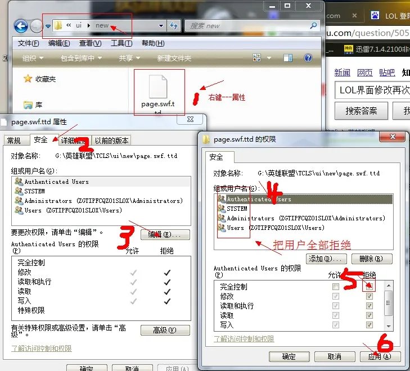Click the permissions list scrollbar thumb
Screen dimensions: 410x371
tap(389, 303)
